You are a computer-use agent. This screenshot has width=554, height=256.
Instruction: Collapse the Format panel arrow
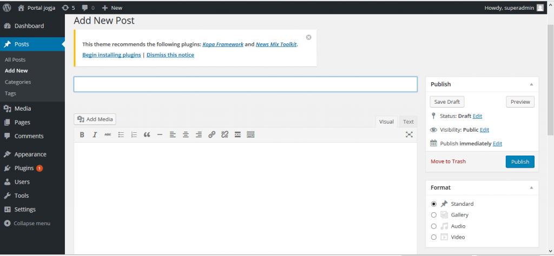point(531,188)
